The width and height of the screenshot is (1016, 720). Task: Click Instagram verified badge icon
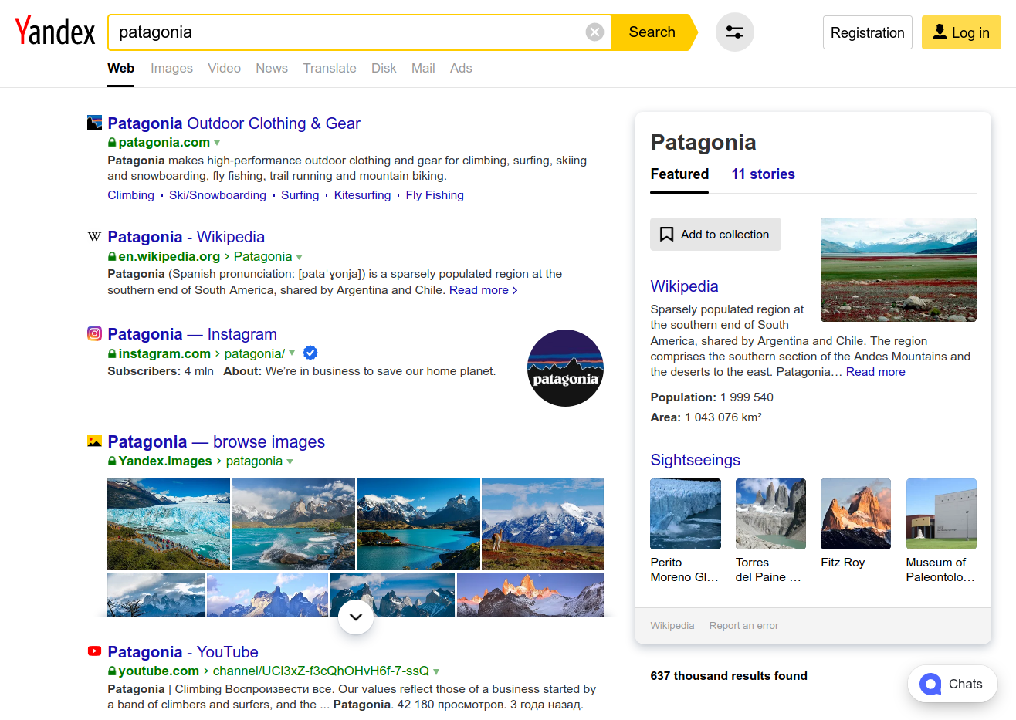(x=310, y=353)
